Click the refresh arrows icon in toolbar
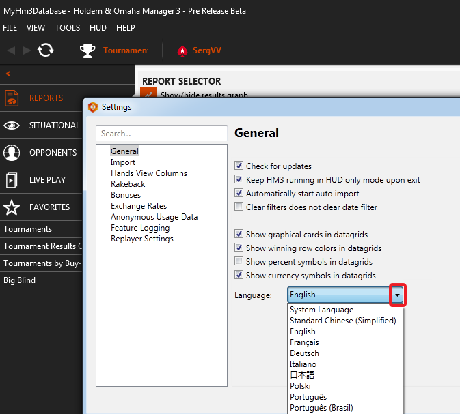 tap(46, 50)
